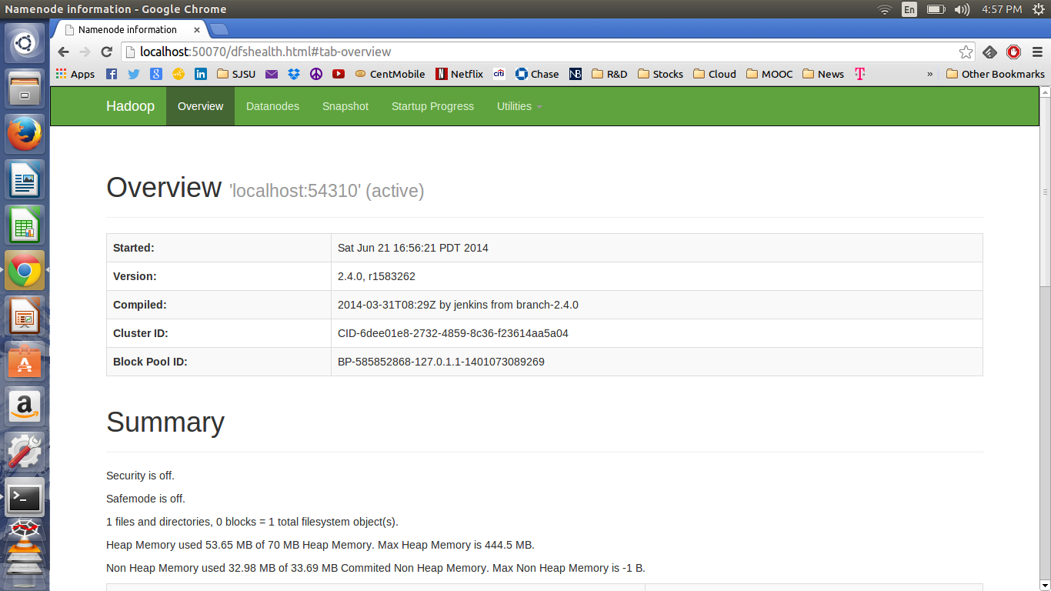Open Amazon from the launcher

[x=25, y=406]
